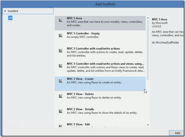Click the scroll up arrow of scaffold list
The width and height of the screenshot is (185, 137).
[148, 18]
